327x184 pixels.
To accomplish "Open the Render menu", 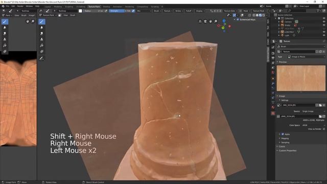I will tap(20, 6).
